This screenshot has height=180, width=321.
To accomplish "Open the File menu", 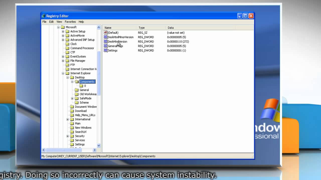I will tap(44, 22).
